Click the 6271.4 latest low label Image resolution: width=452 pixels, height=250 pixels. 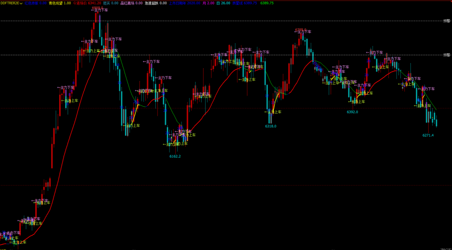click(428, 135)
